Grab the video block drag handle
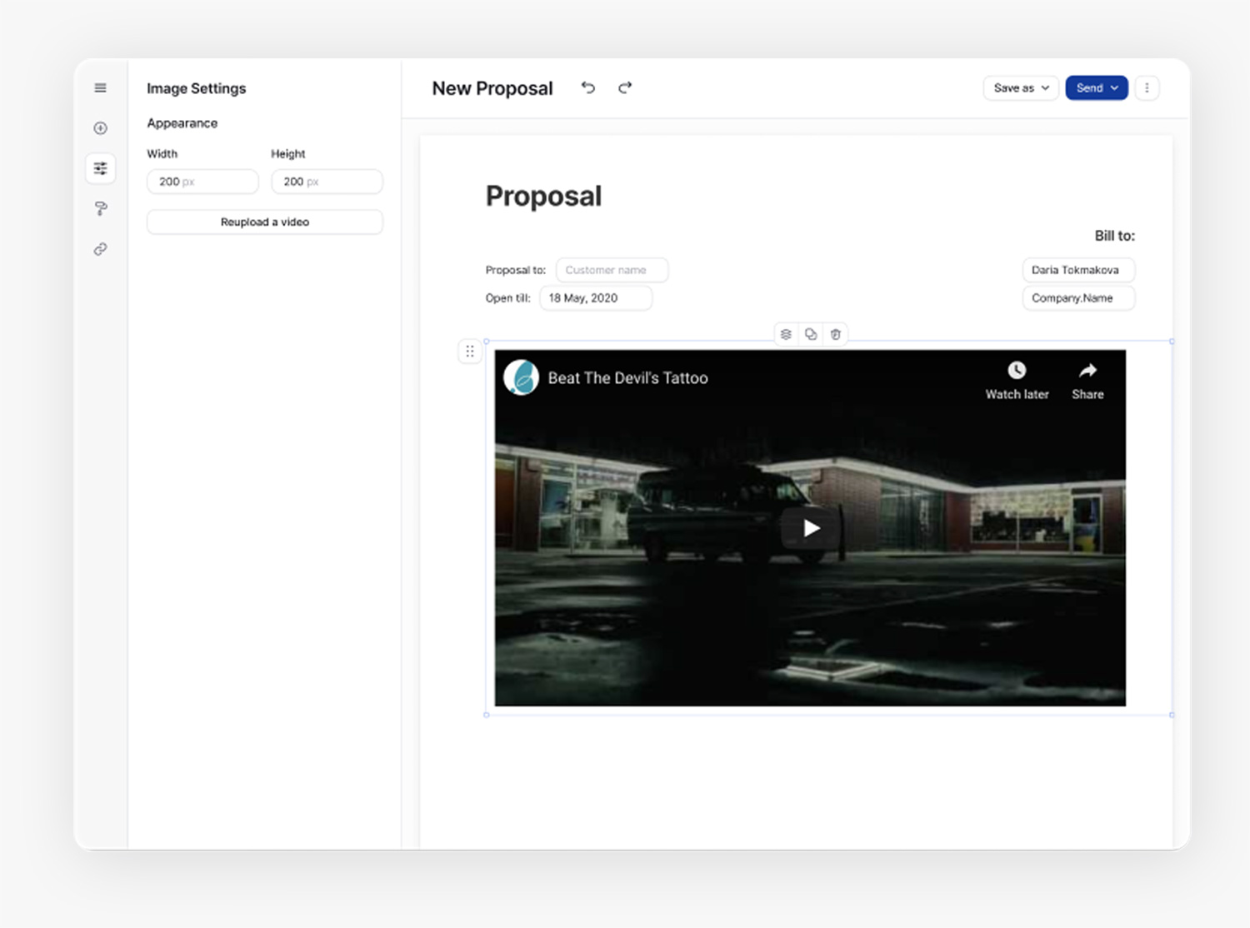The image size is (1250, 928). pos(470,352)
